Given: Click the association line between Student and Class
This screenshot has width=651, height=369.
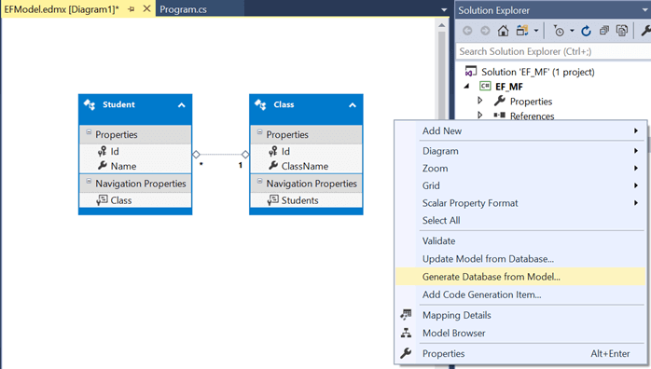Looking at the screenshot, I should [x=221, y=155].
